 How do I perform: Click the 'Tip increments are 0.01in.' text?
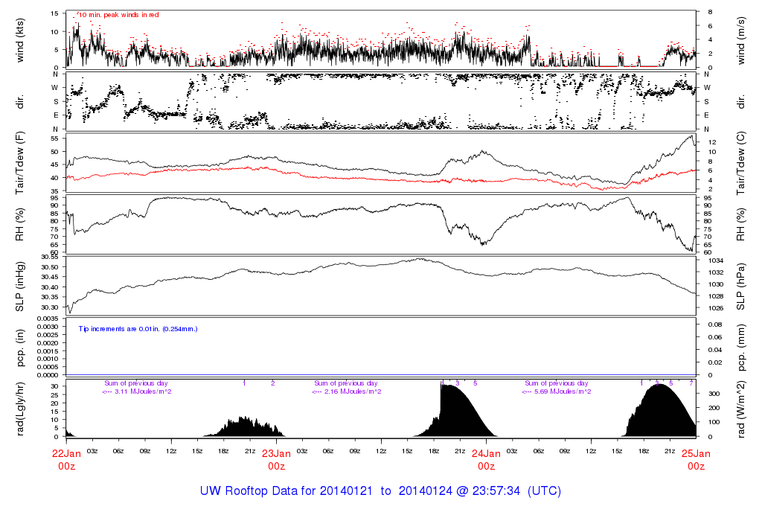pos(138,328)
